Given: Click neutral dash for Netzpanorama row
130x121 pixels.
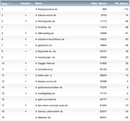Looking at the screenshot, I should (x=25, y=9).
